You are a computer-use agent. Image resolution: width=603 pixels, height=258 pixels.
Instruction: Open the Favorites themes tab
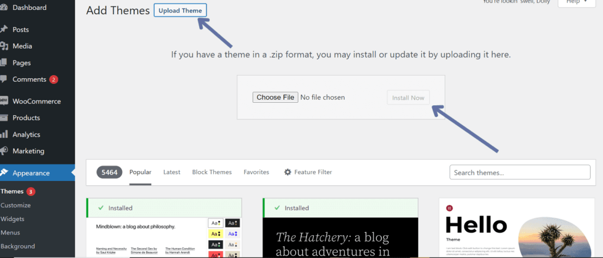point(256,172)
